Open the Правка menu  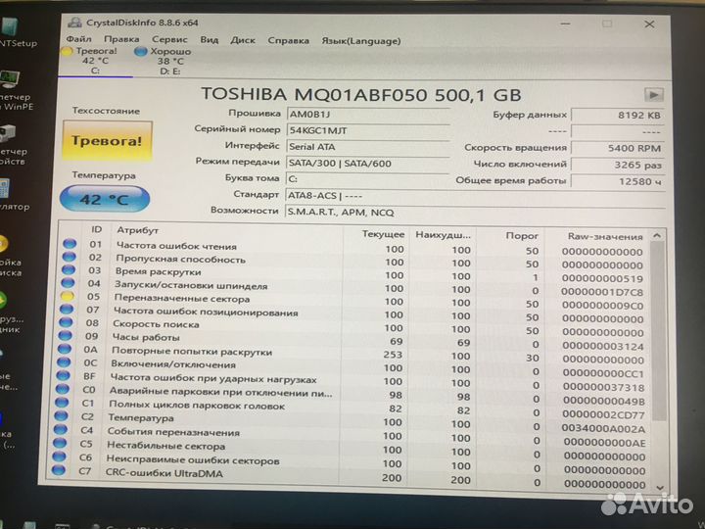click(x=121, y=39)
